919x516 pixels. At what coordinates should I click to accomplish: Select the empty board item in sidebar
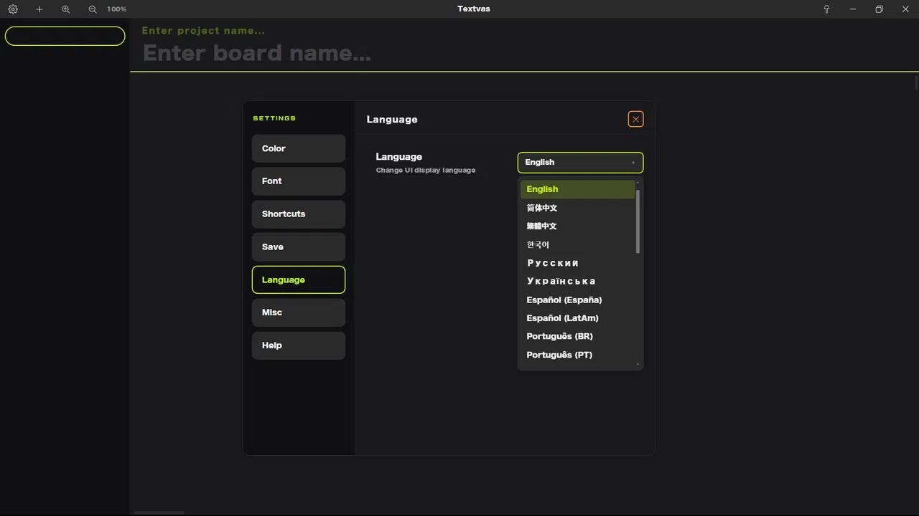65,36
